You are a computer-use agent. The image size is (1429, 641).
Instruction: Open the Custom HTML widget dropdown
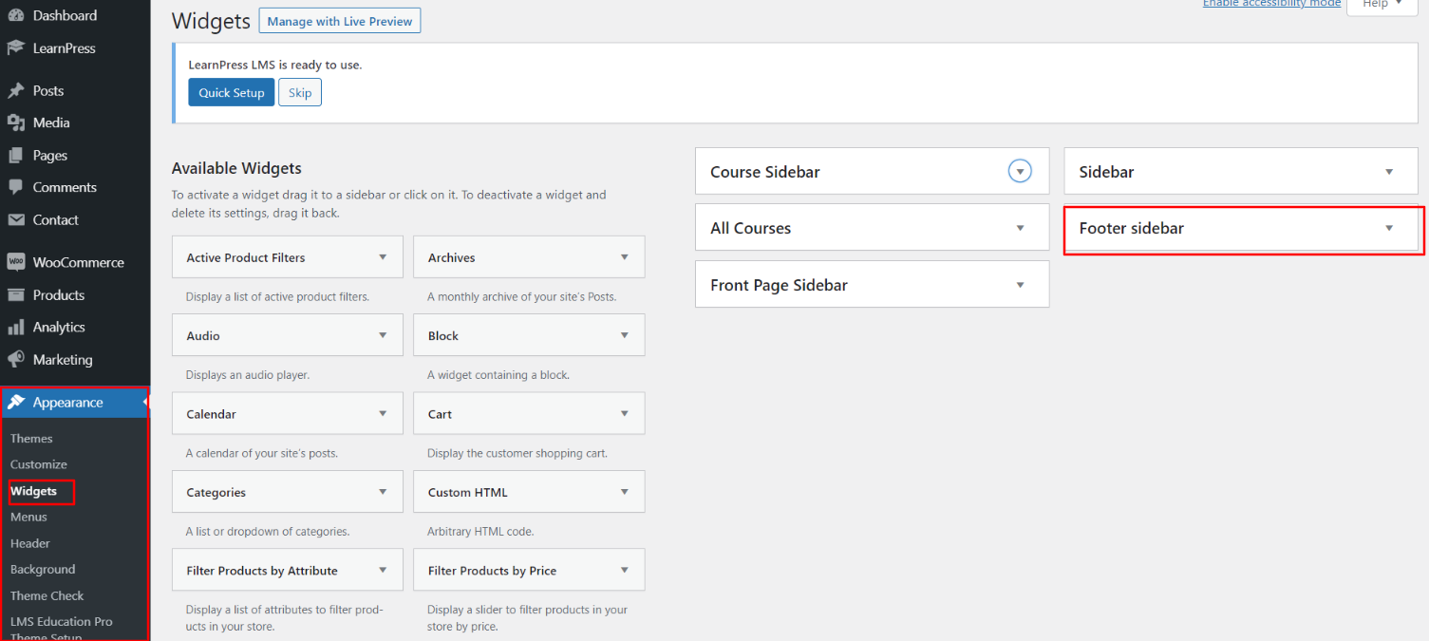[x=624, y=492]
